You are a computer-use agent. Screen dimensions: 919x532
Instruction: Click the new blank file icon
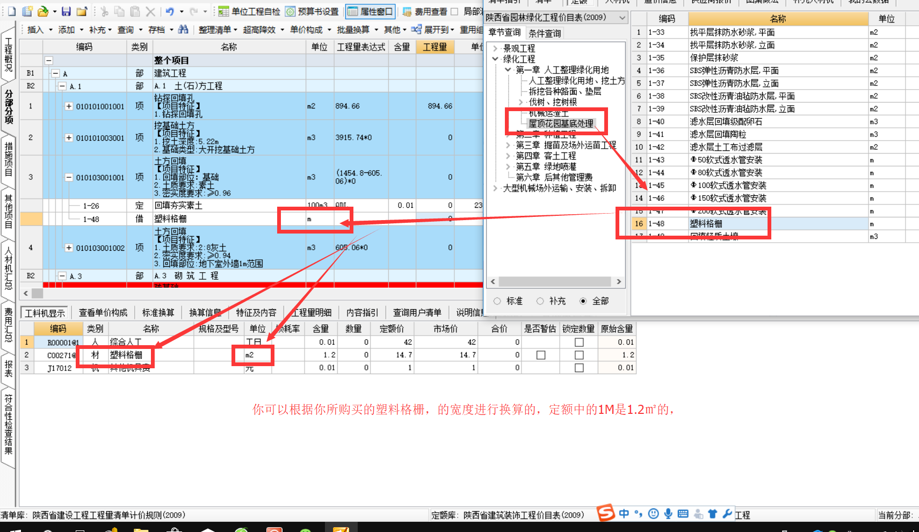point(11,11)
